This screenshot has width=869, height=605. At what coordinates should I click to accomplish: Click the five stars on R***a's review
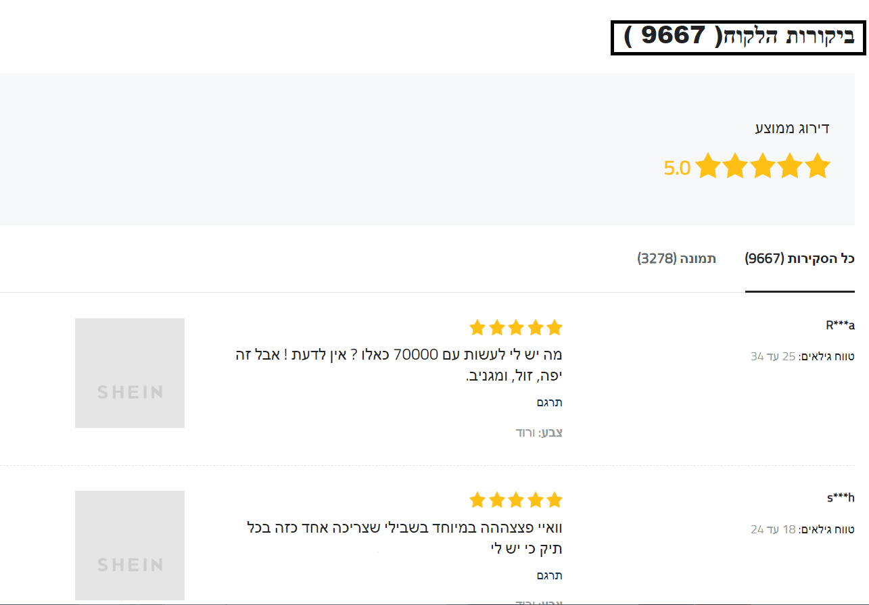tap(516, 328)
